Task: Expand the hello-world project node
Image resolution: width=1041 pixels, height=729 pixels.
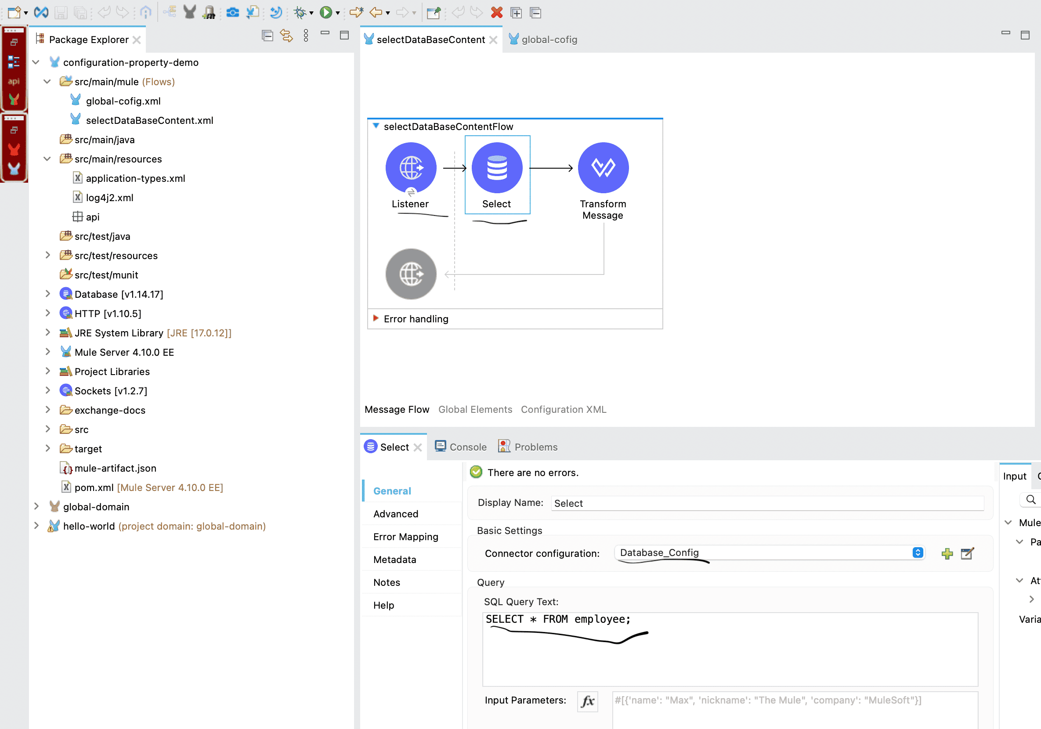Action: [x=36, y=526]
